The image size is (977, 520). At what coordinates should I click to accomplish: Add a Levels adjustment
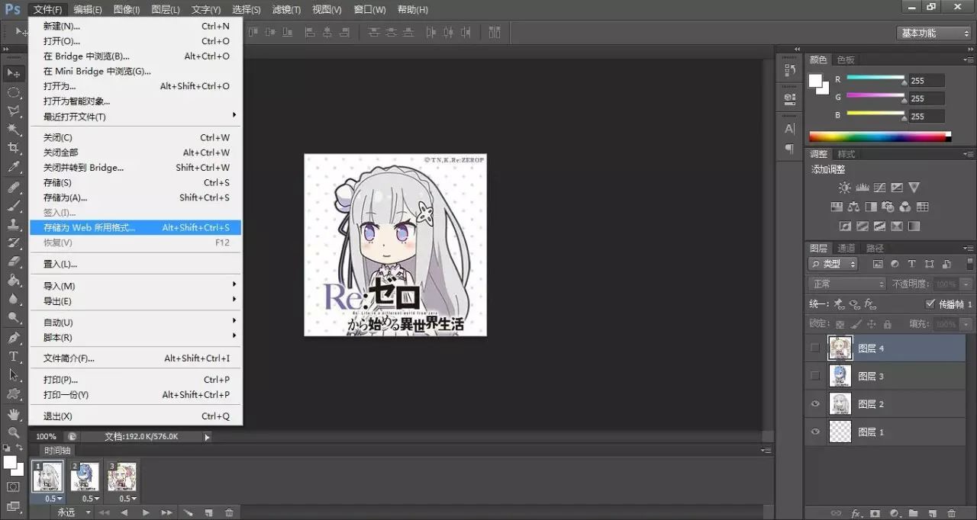pyautogui.click(x=863, y=188)
